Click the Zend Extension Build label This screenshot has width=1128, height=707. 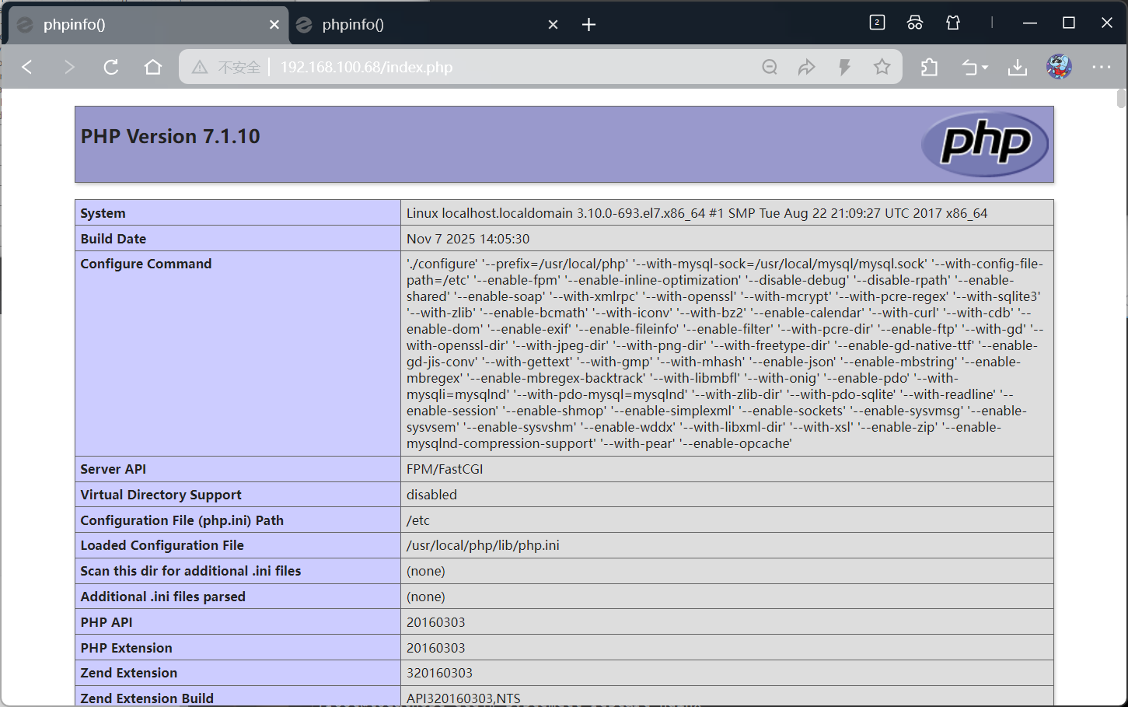coord(147,698)
